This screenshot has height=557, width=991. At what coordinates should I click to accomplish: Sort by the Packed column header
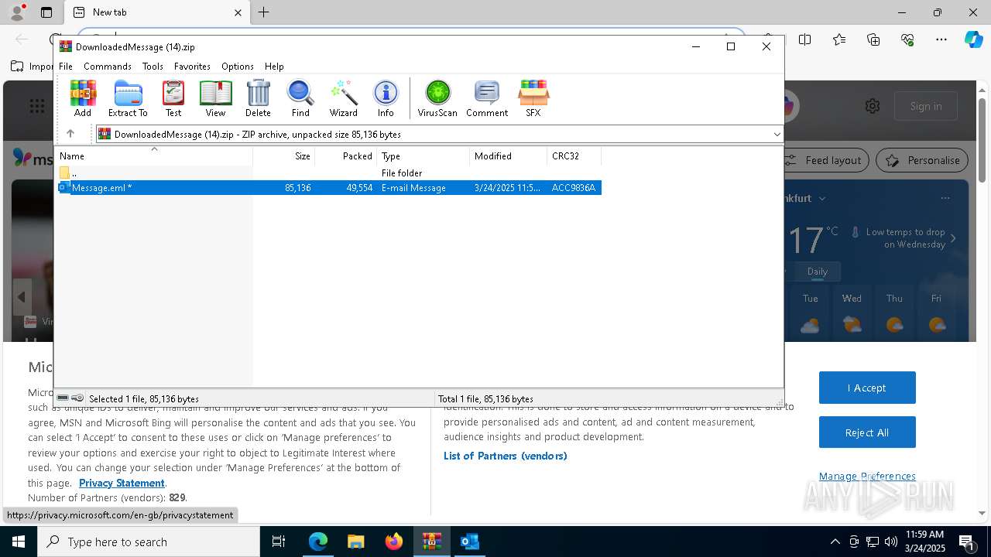(x=346, y=155)
